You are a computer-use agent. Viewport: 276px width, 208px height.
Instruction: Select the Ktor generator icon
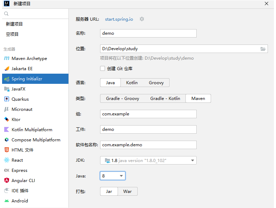6,120
